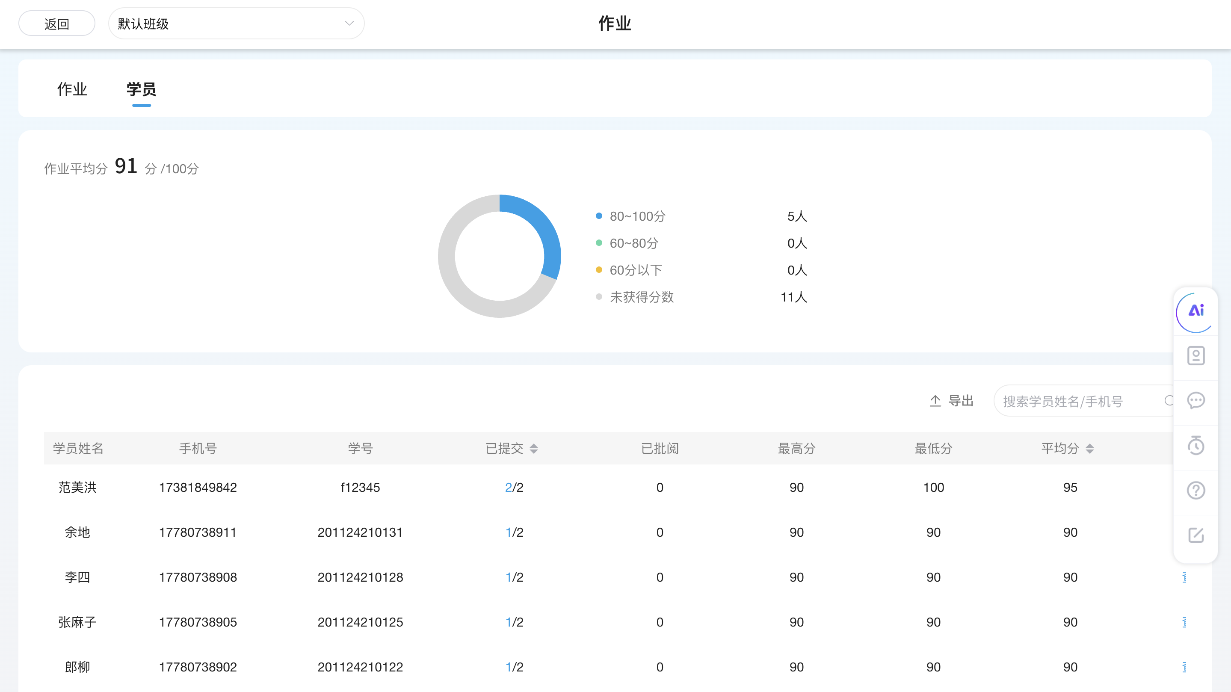The width and height of the screenshot is (1231, 692).
Task: Click the 学员姓名 column header
Action: tap(78, 448)
